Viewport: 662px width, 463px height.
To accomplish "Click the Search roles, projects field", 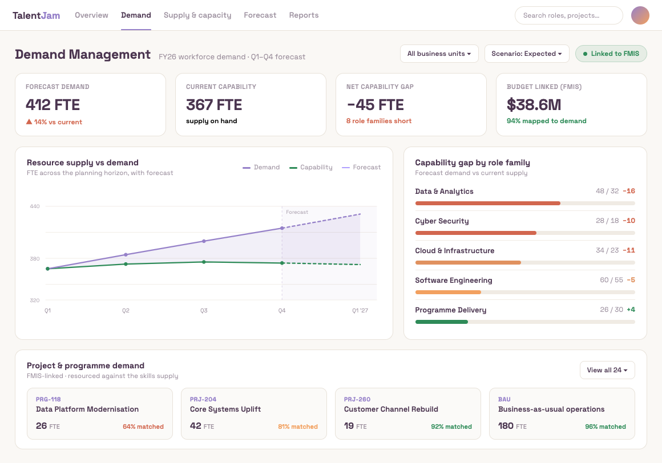I will (x=569, y=15).
